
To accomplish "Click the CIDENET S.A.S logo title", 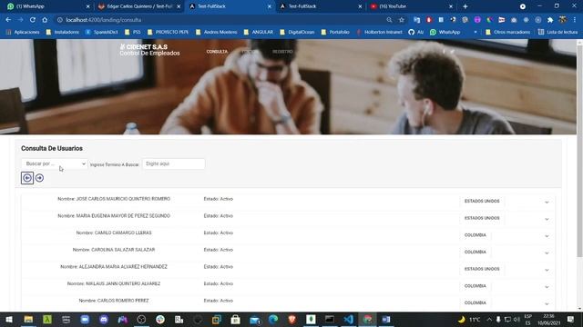I will pos(147,47).
